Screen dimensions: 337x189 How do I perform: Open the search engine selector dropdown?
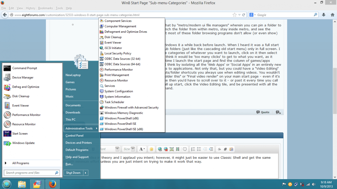[x=253, y=15]
